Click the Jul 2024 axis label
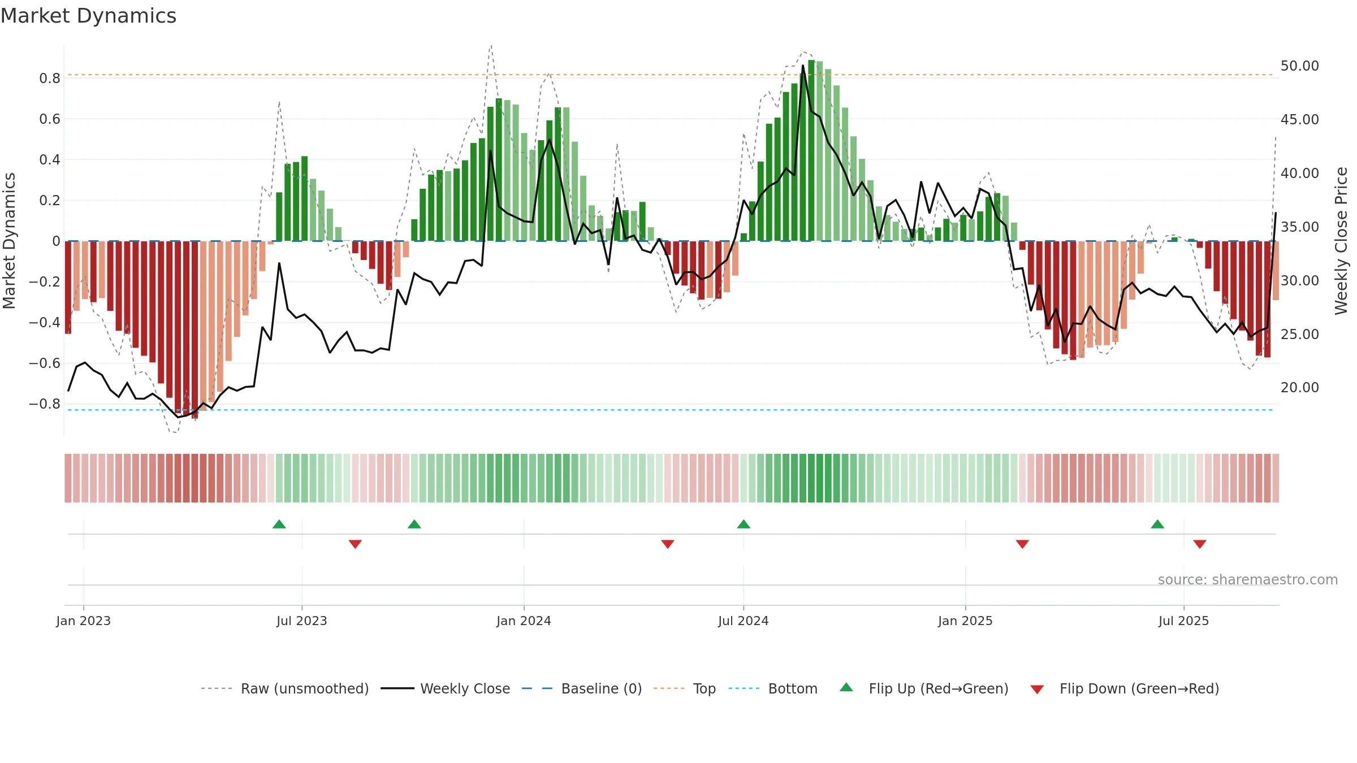Screen dimensions: 1357x763 743,621
